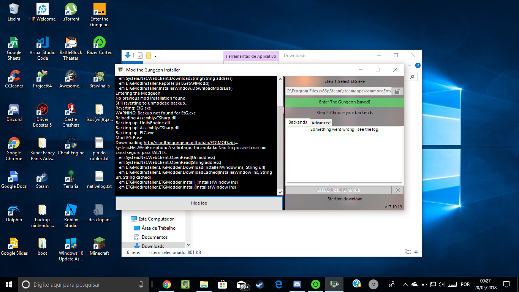The image size is (519, 292).
Task: Select Este Computador in navigation pane
Action: tap(156, 219)
